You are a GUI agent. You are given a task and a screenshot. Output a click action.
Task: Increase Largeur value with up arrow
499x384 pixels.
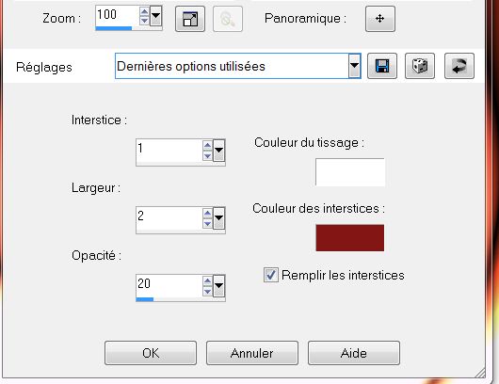[207, 213]
